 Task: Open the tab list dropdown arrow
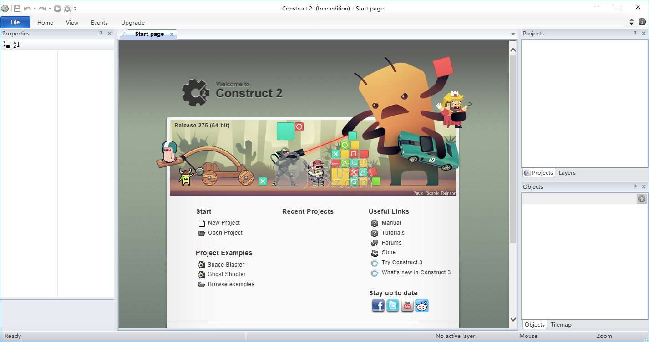(x=513, y=34)
